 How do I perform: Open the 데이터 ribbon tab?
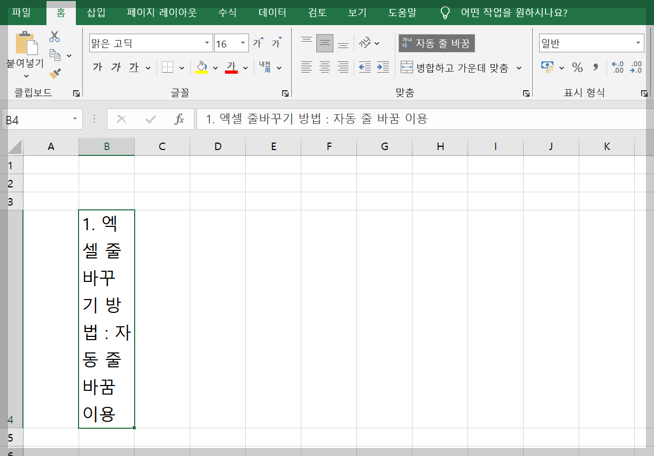point(271,12)
